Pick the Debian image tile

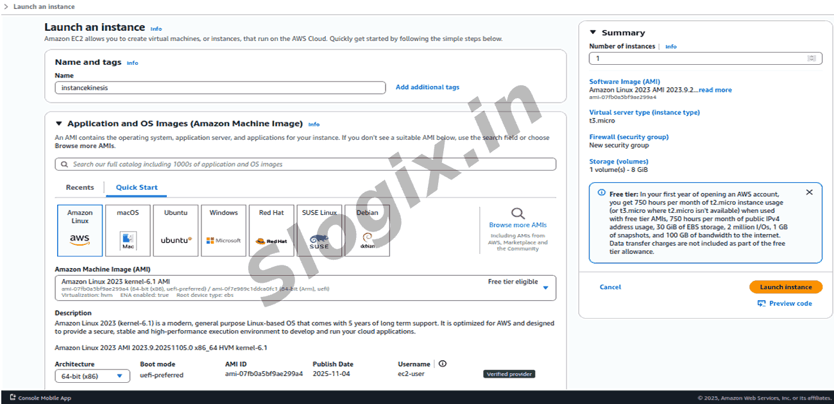click(x=367, y=230)
